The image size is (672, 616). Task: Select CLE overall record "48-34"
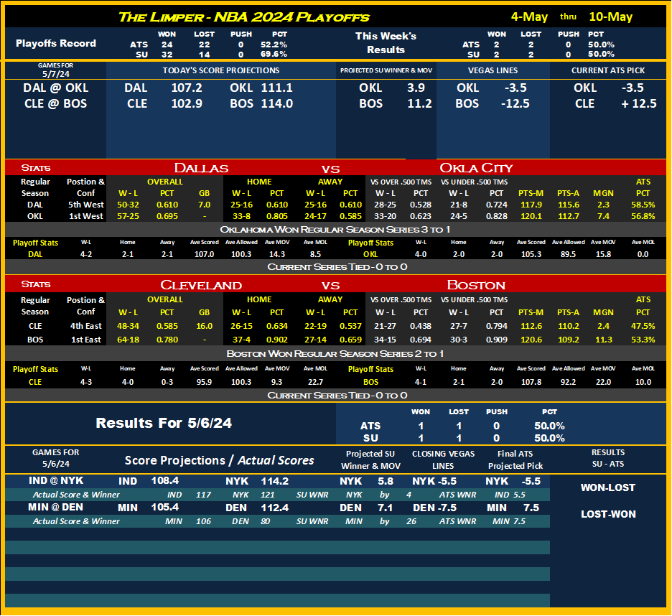[x=128, y=326]
